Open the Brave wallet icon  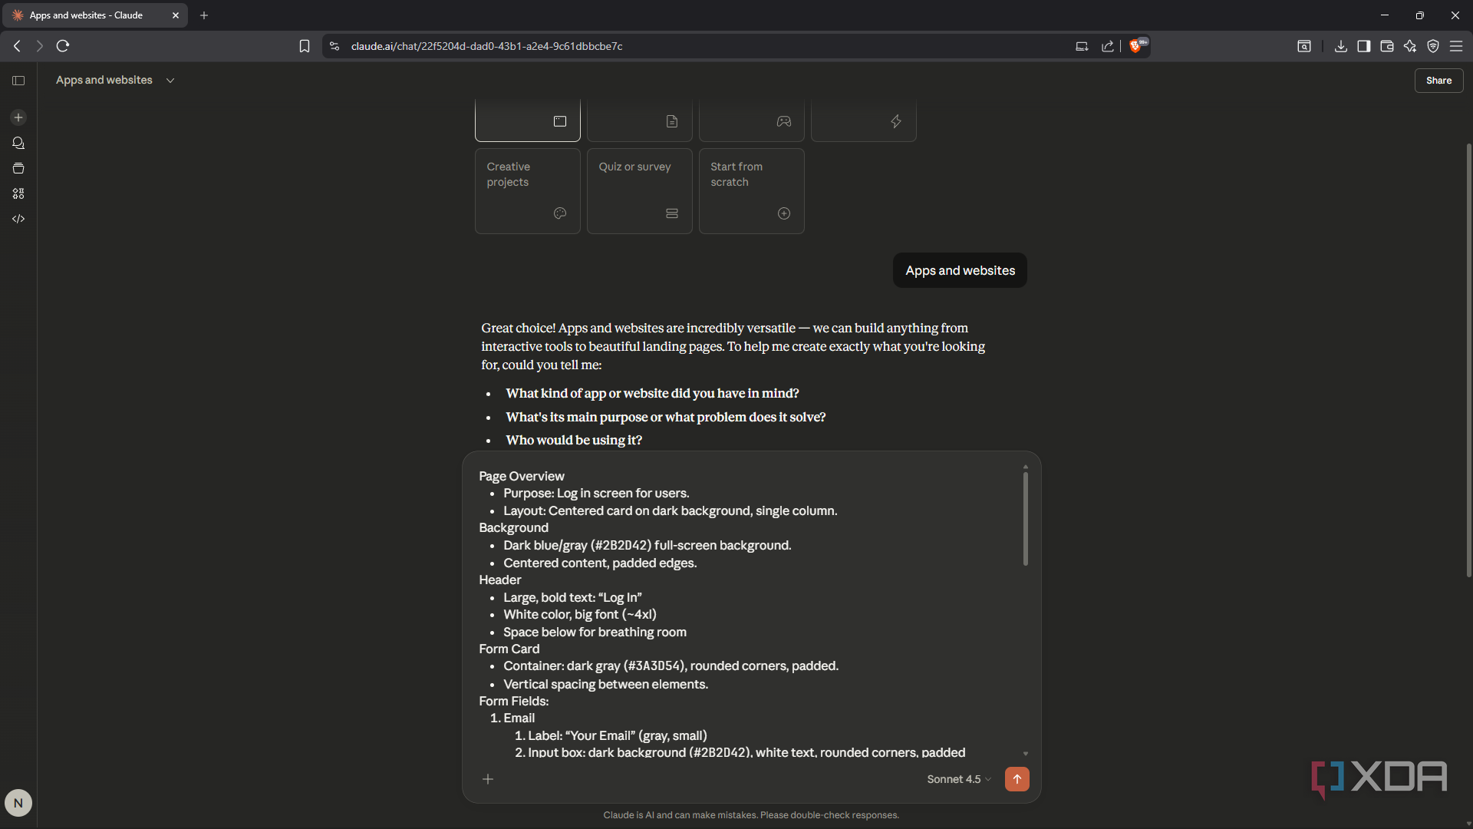(1386, 46)
